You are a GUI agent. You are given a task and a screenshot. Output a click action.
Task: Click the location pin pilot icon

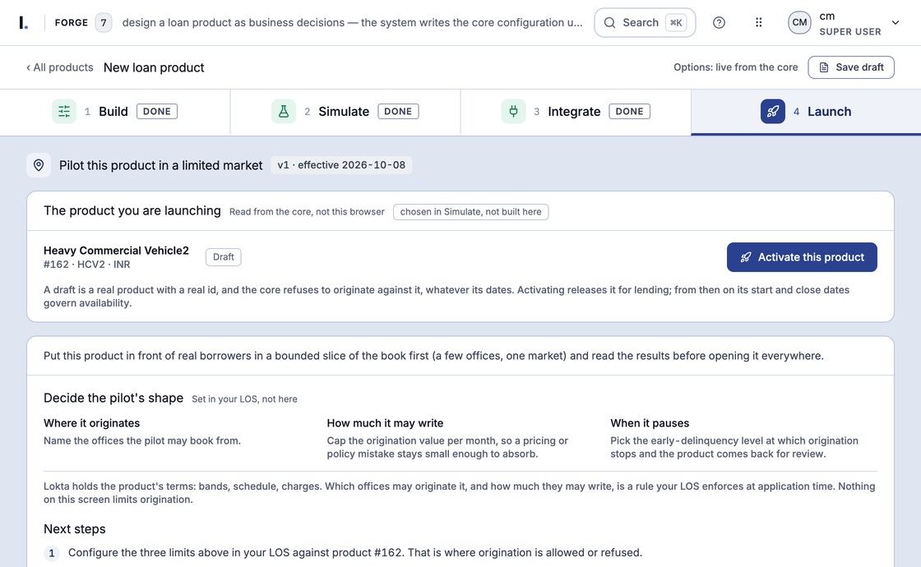pos(39,165)
